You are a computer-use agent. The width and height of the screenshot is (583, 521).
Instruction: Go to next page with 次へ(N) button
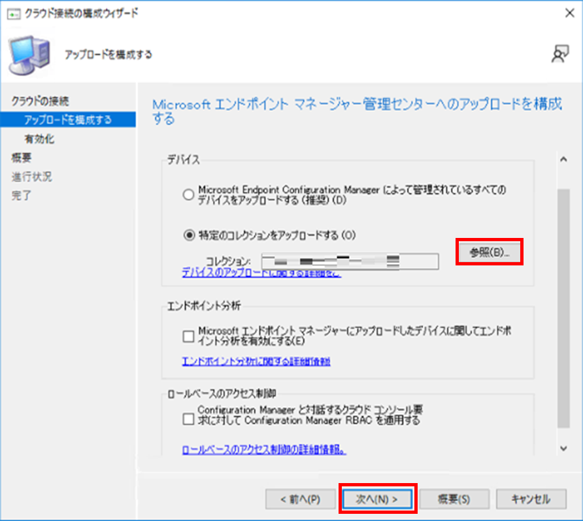pyautogui.click(x=377, y=499)
